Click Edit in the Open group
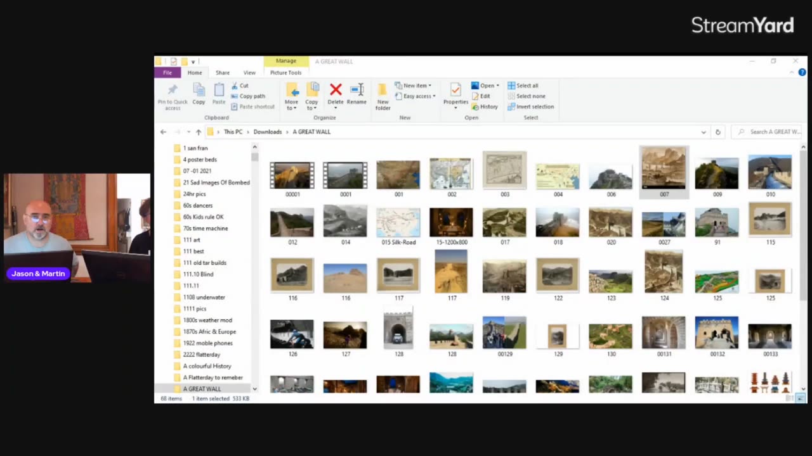Screen dimensions: 812x456 coord(481,96)
